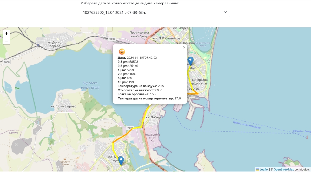Open the OpenStreetMap link
Image resolution: width=311 pixels, height=175 pixels.
(x=283, y=170)
